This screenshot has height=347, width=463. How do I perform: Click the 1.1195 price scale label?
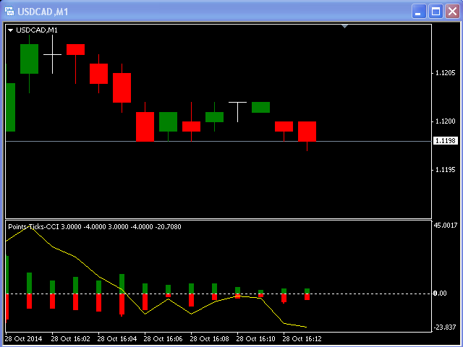[x=445, y=170]
